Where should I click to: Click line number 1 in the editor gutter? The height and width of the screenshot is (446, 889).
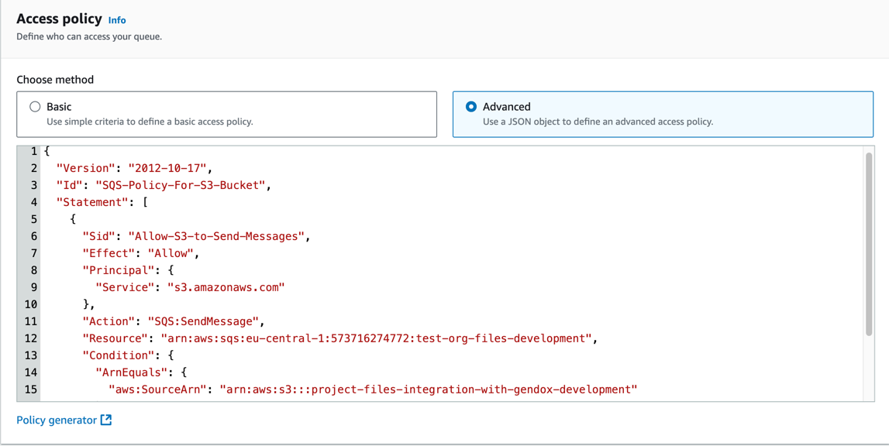[x=33, y=151]
